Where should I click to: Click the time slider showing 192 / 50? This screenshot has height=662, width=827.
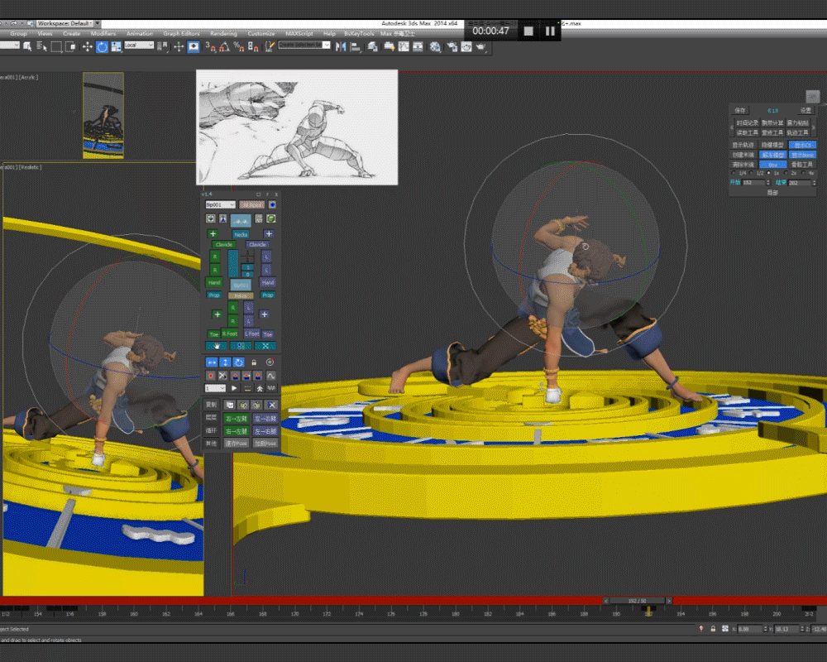(x=637, y=601)
